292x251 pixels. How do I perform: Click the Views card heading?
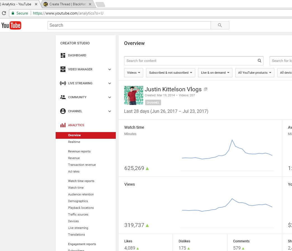129,184
